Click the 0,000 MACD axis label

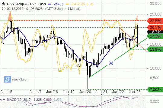pos(155,102)
